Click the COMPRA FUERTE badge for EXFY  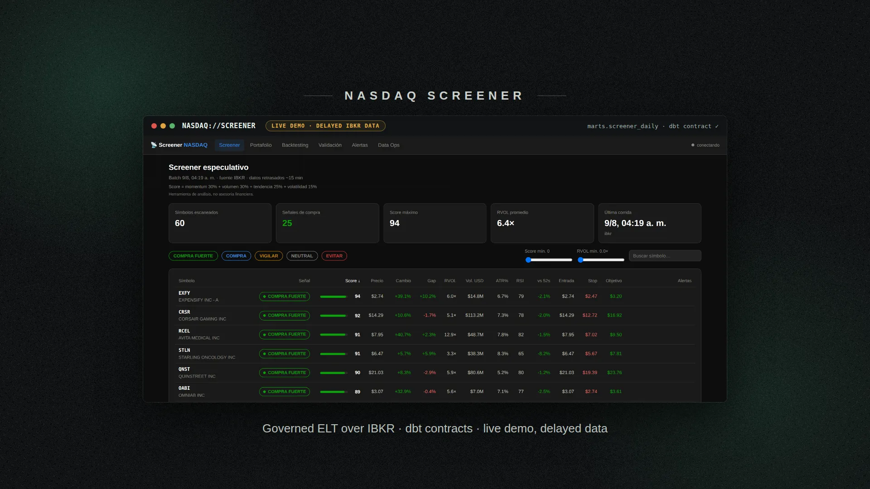pyautogui.click(x=285, y=297)
